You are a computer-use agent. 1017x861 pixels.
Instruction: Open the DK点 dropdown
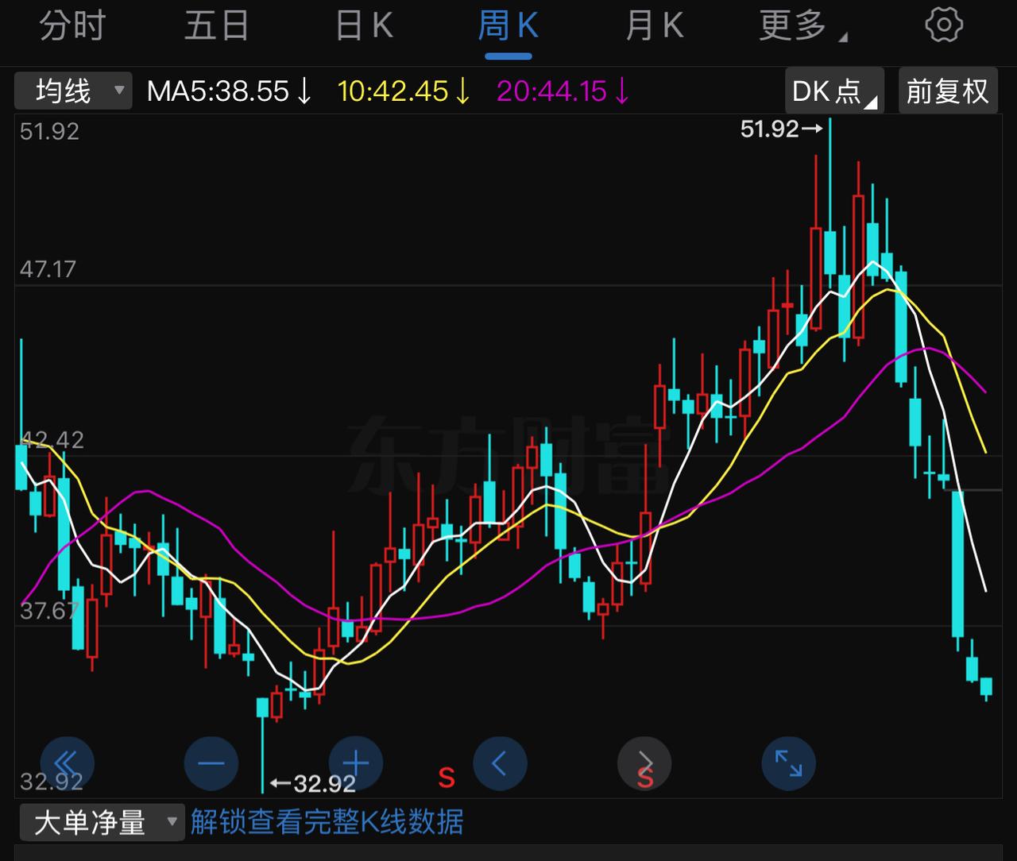[834, 91]
